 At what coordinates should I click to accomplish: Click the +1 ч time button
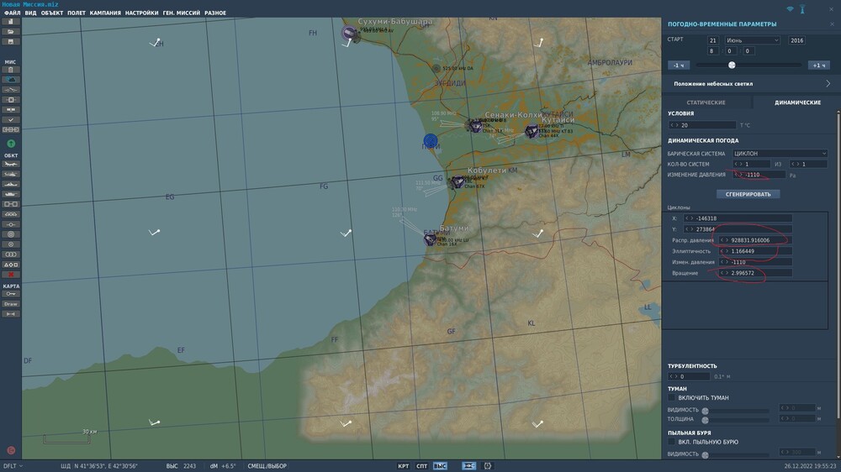(819, 66)
